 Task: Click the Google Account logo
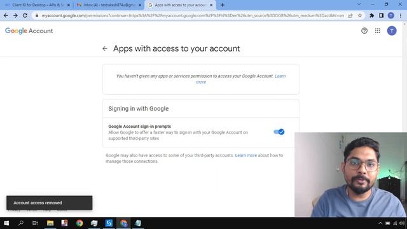[29, 31]
